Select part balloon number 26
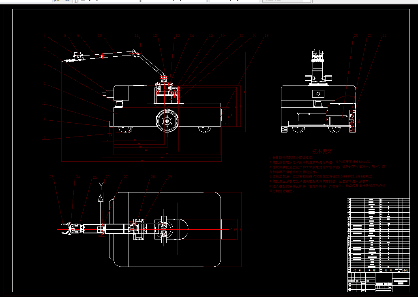This screenshot has width=418, height=297. [108, 177]
